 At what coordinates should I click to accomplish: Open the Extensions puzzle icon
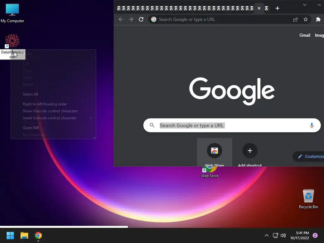(318, 19)
